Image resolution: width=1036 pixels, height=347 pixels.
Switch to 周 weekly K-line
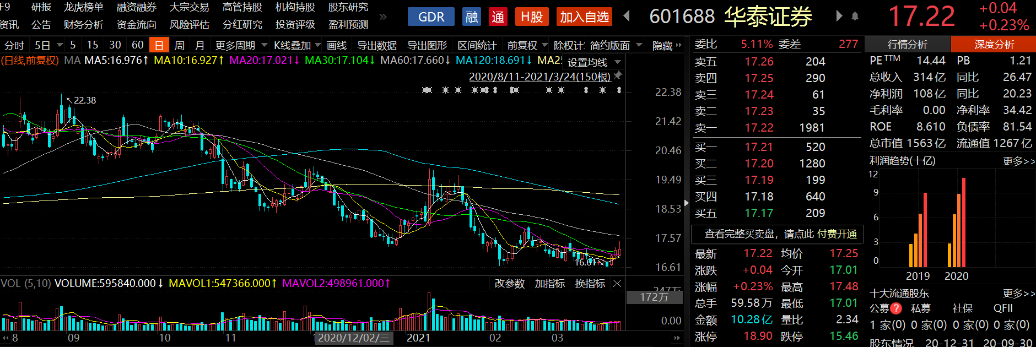point(179,45)
